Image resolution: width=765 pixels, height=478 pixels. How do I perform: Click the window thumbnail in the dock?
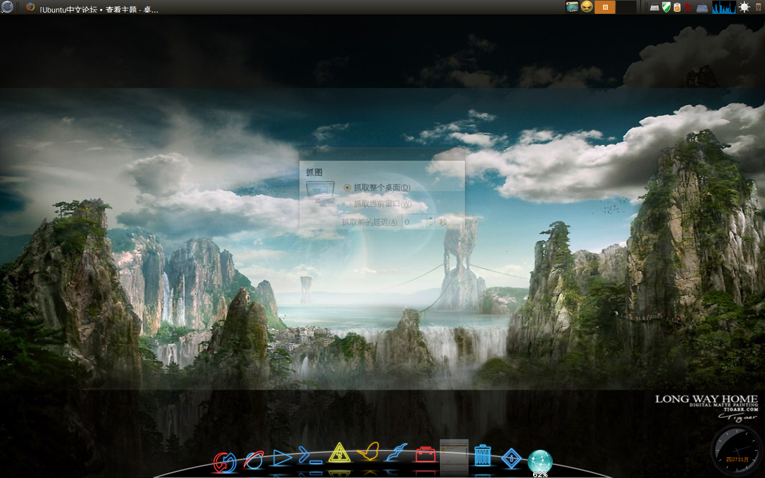coord(454,458)
